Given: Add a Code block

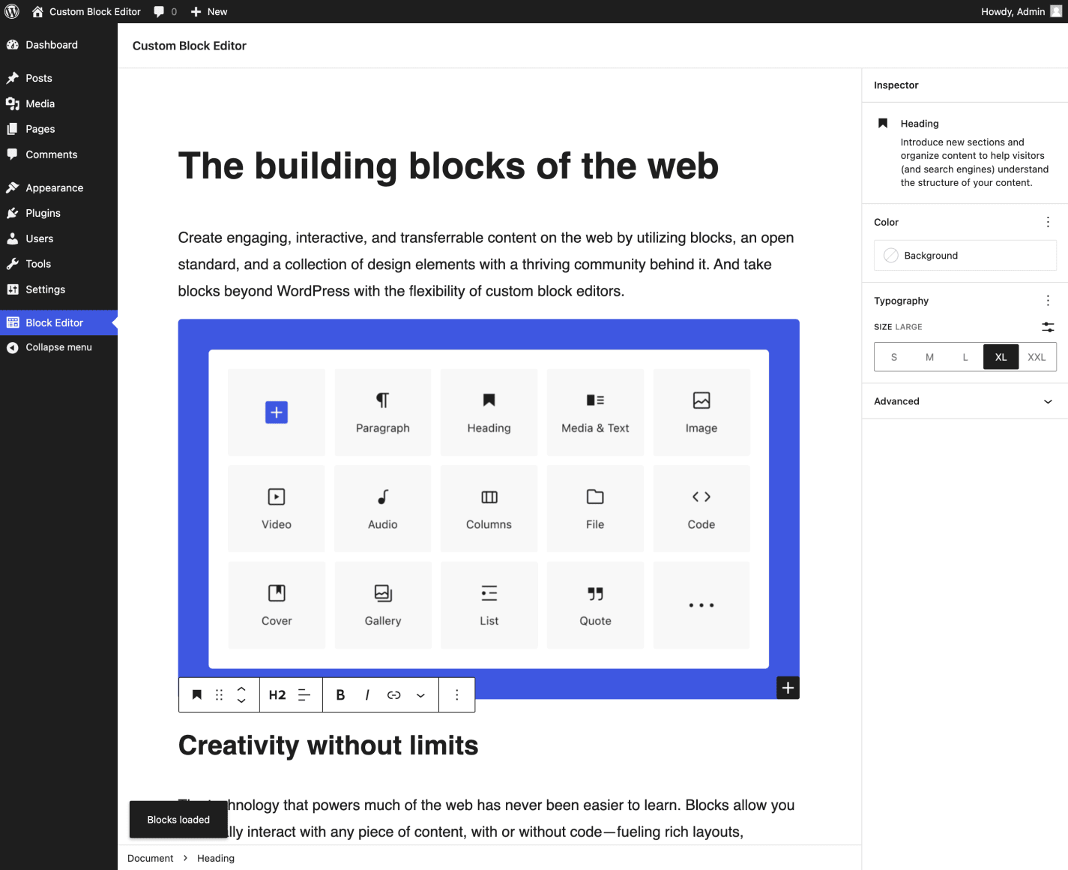Looking at the screenshot, I should (x=701, y=508).
